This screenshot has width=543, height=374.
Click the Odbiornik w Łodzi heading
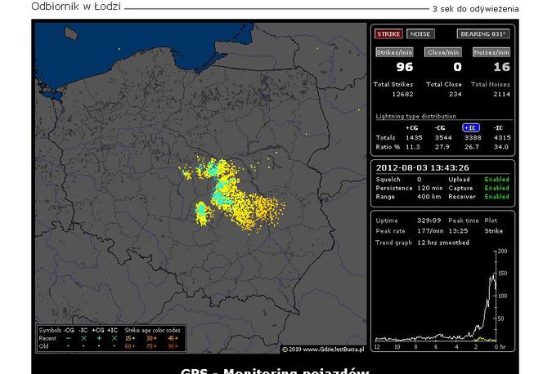pyautogui.click(x=76, y=7)
